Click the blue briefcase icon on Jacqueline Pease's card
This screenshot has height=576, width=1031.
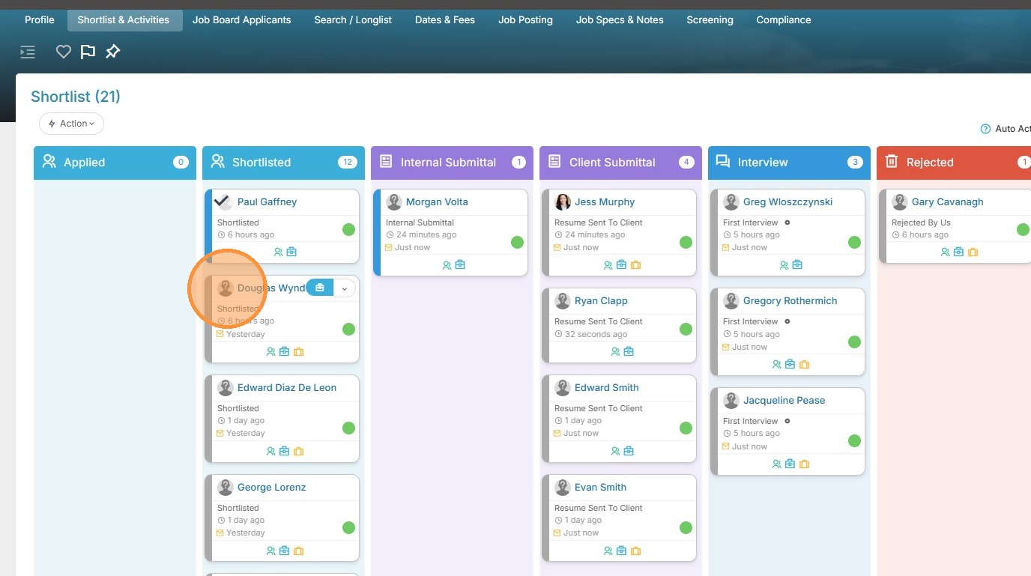[790, 464]
